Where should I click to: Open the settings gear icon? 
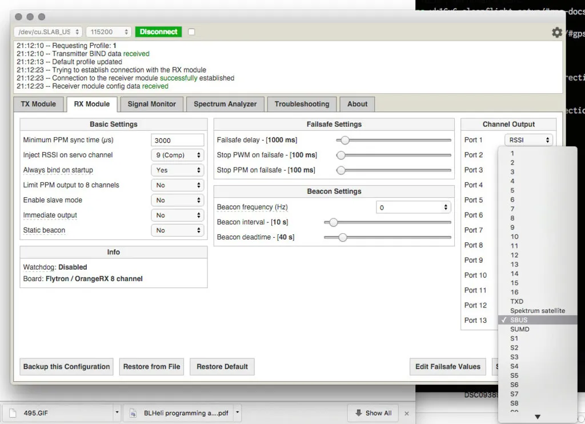click(x=556, y=33)
